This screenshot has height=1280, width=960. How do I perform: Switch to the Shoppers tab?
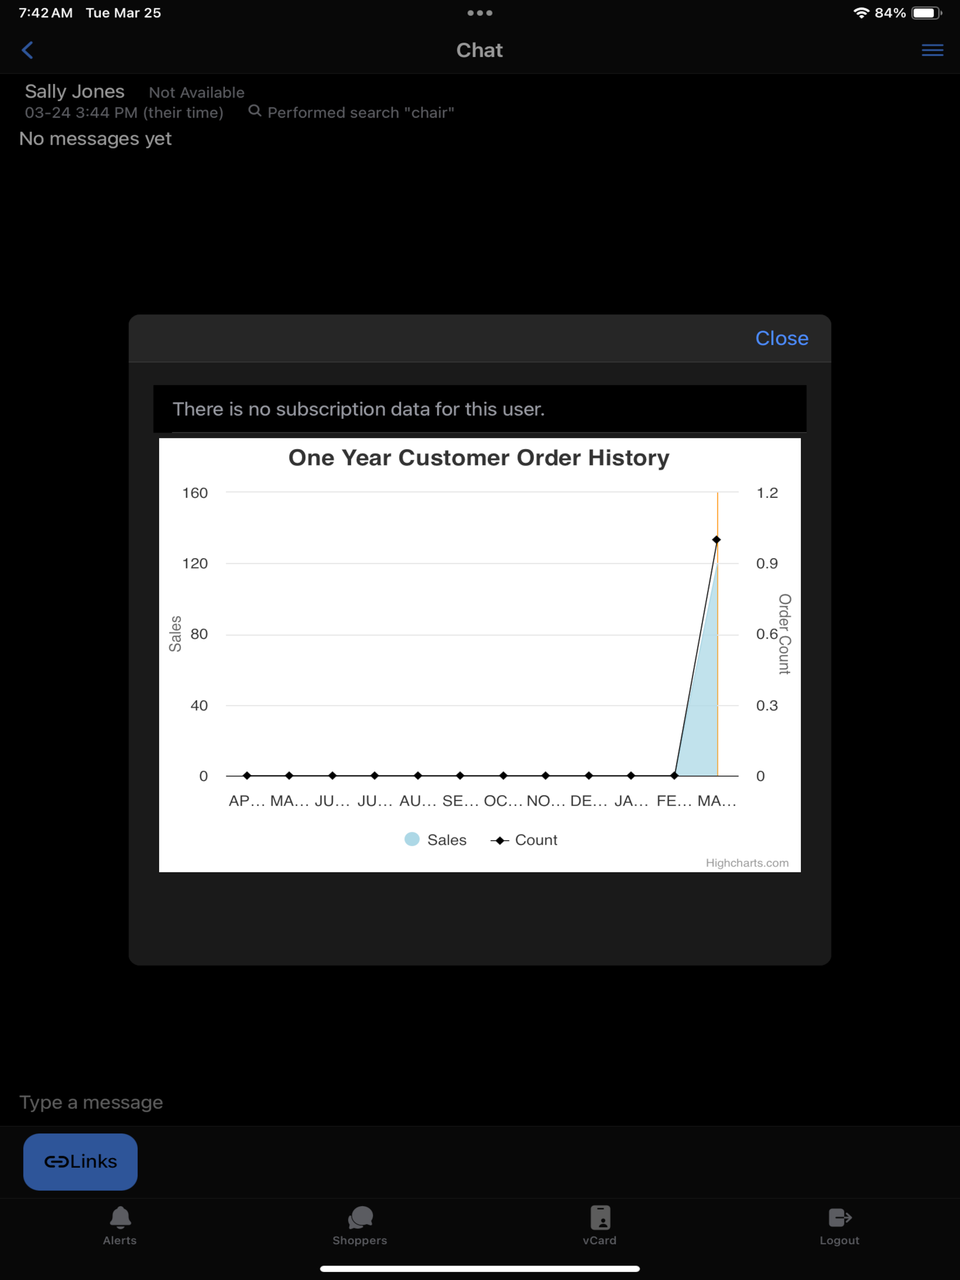click(360, 1225)
